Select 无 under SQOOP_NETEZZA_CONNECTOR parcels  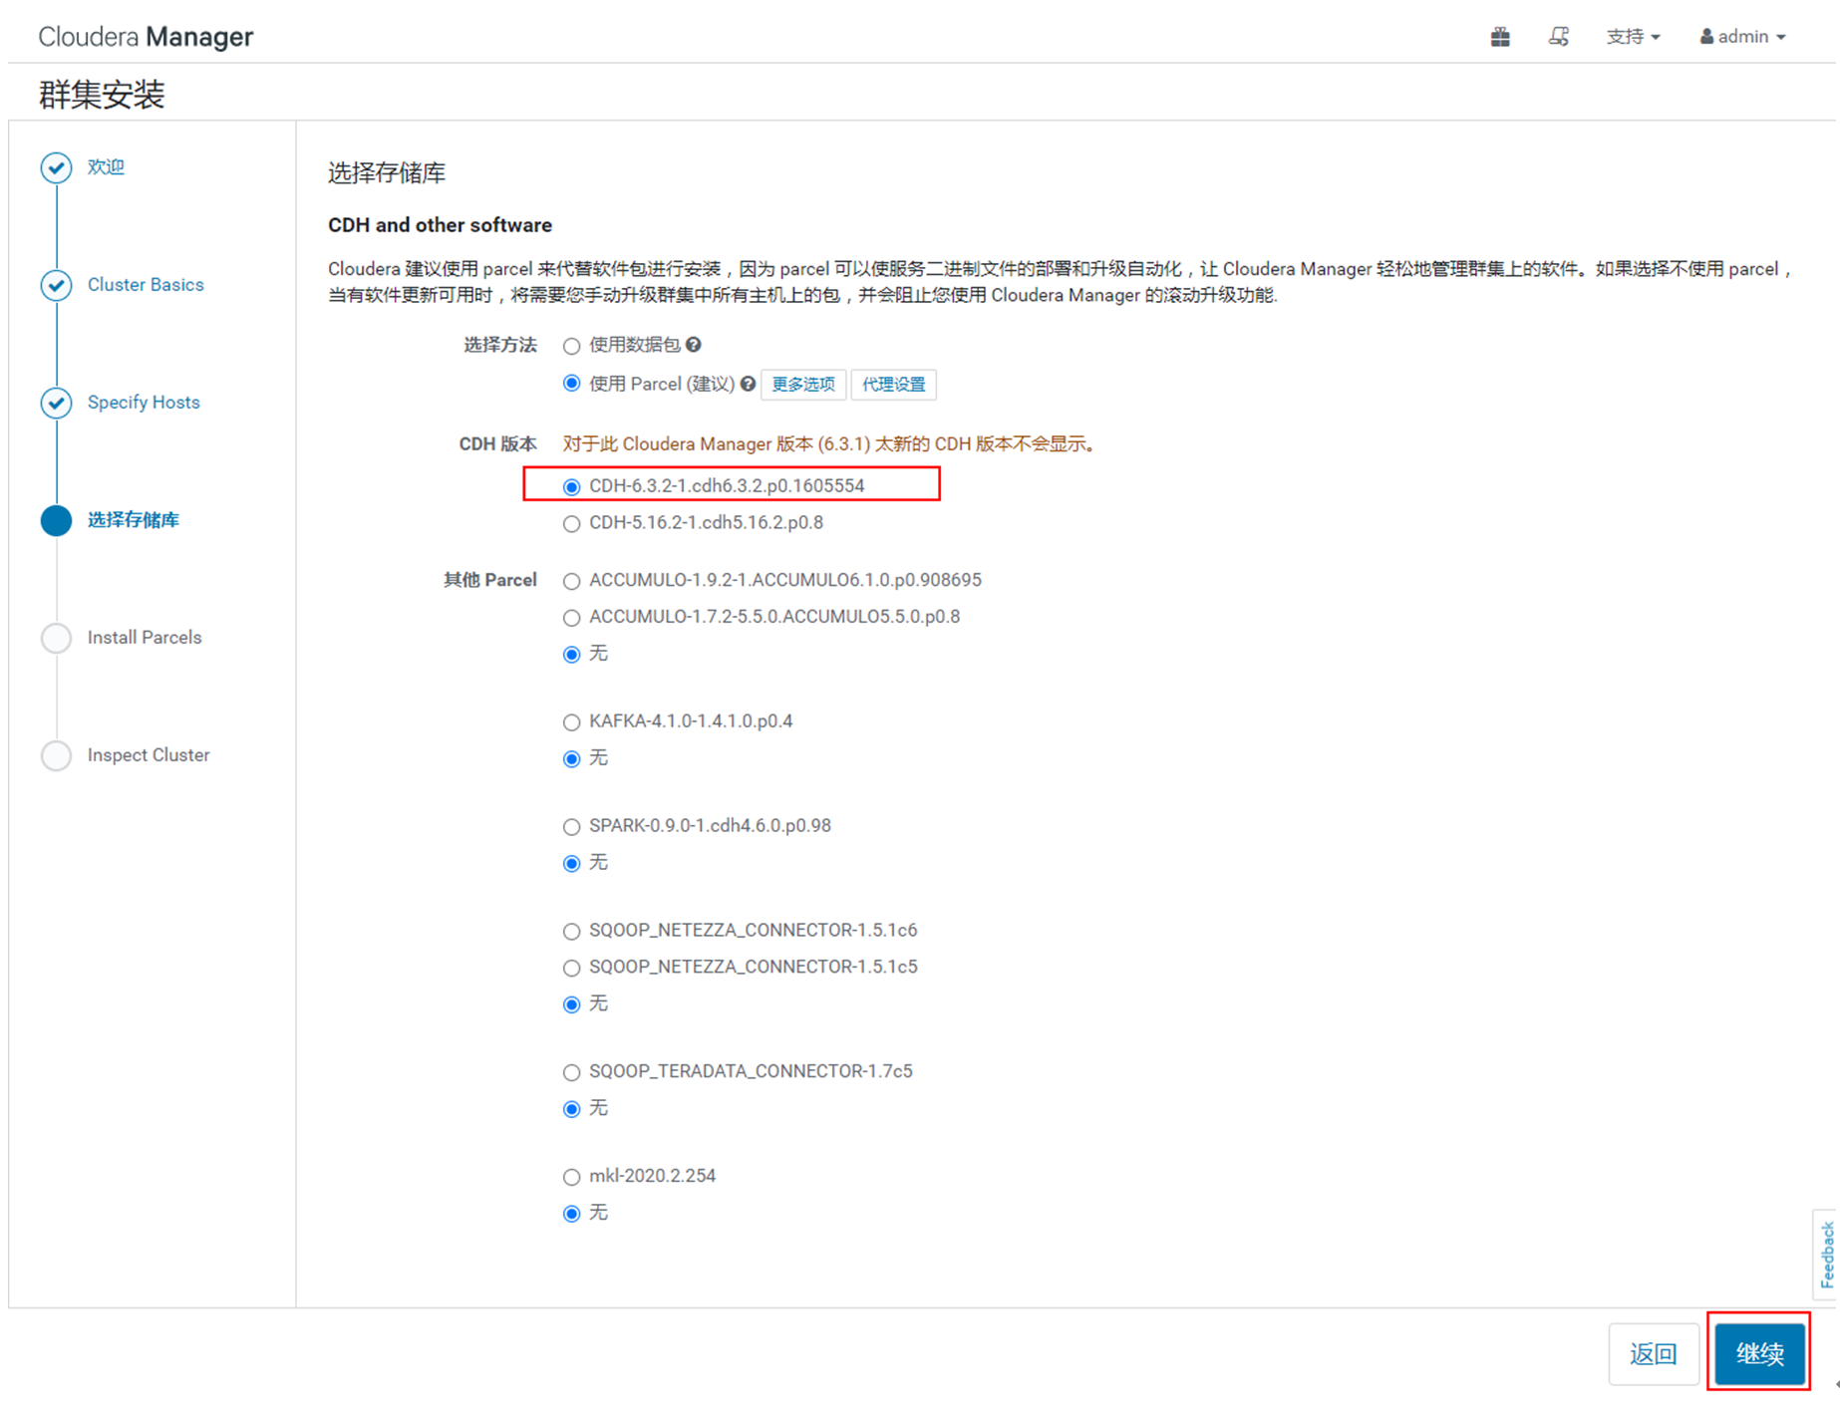pos(571,1004)
